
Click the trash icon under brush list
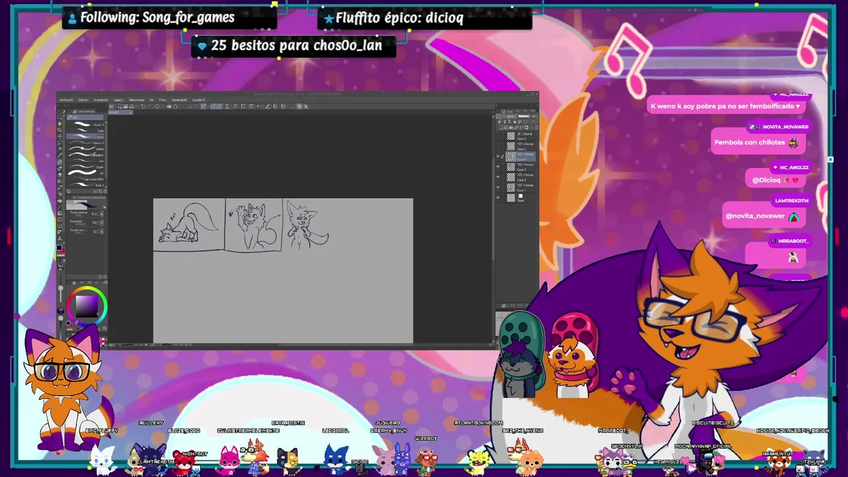105,191
